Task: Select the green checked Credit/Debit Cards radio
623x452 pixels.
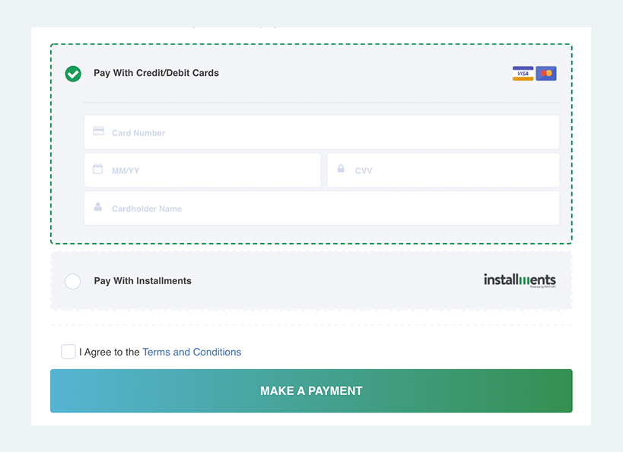Action: pyautogui.click(x=73, y=74)
